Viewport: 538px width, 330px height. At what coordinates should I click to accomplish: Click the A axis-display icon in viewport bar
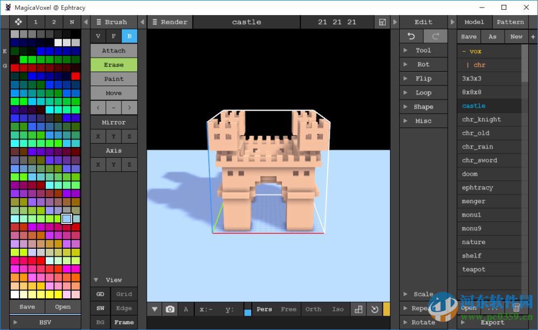click(186, 310)
